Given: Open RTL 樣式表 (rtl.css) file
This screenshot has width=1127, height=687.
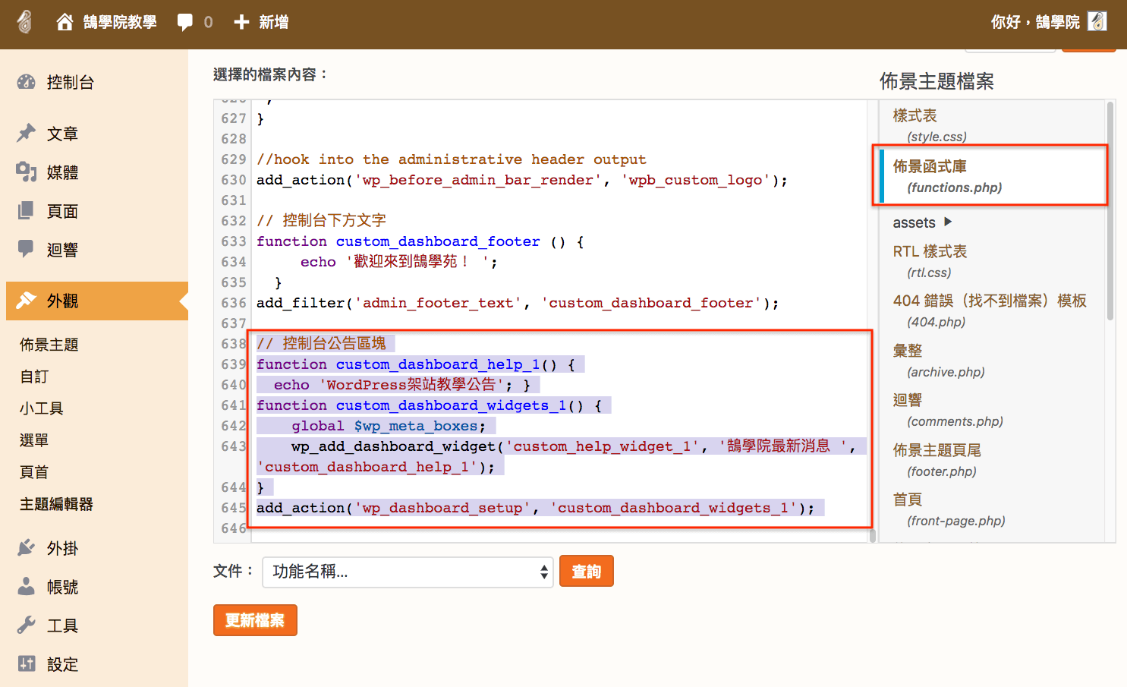Looking at the screenshot, I should click(930, 261).
